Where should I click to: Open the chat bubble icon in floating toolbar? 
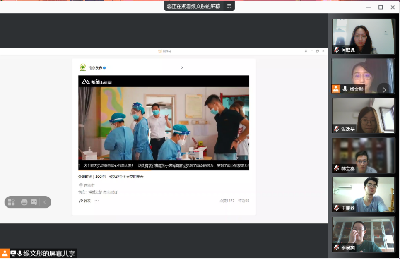point(34,202)
